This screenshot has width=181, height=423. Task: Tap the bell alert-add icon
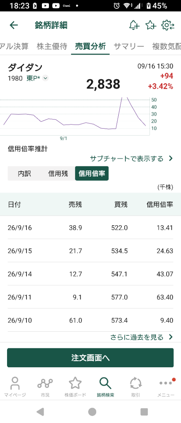tap(134, 25)
